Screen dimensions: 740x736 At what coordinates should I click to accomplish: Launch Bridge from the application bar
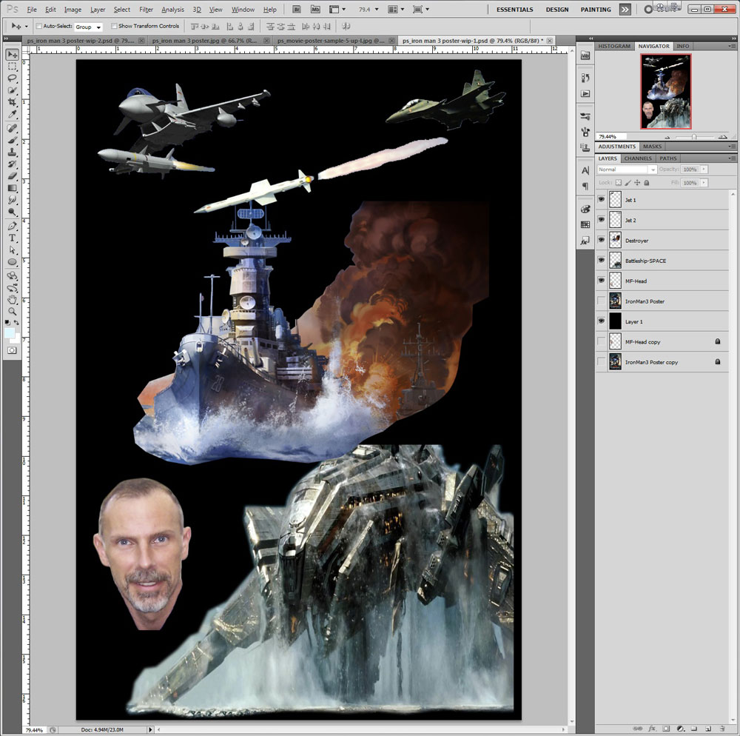(296, 10)
